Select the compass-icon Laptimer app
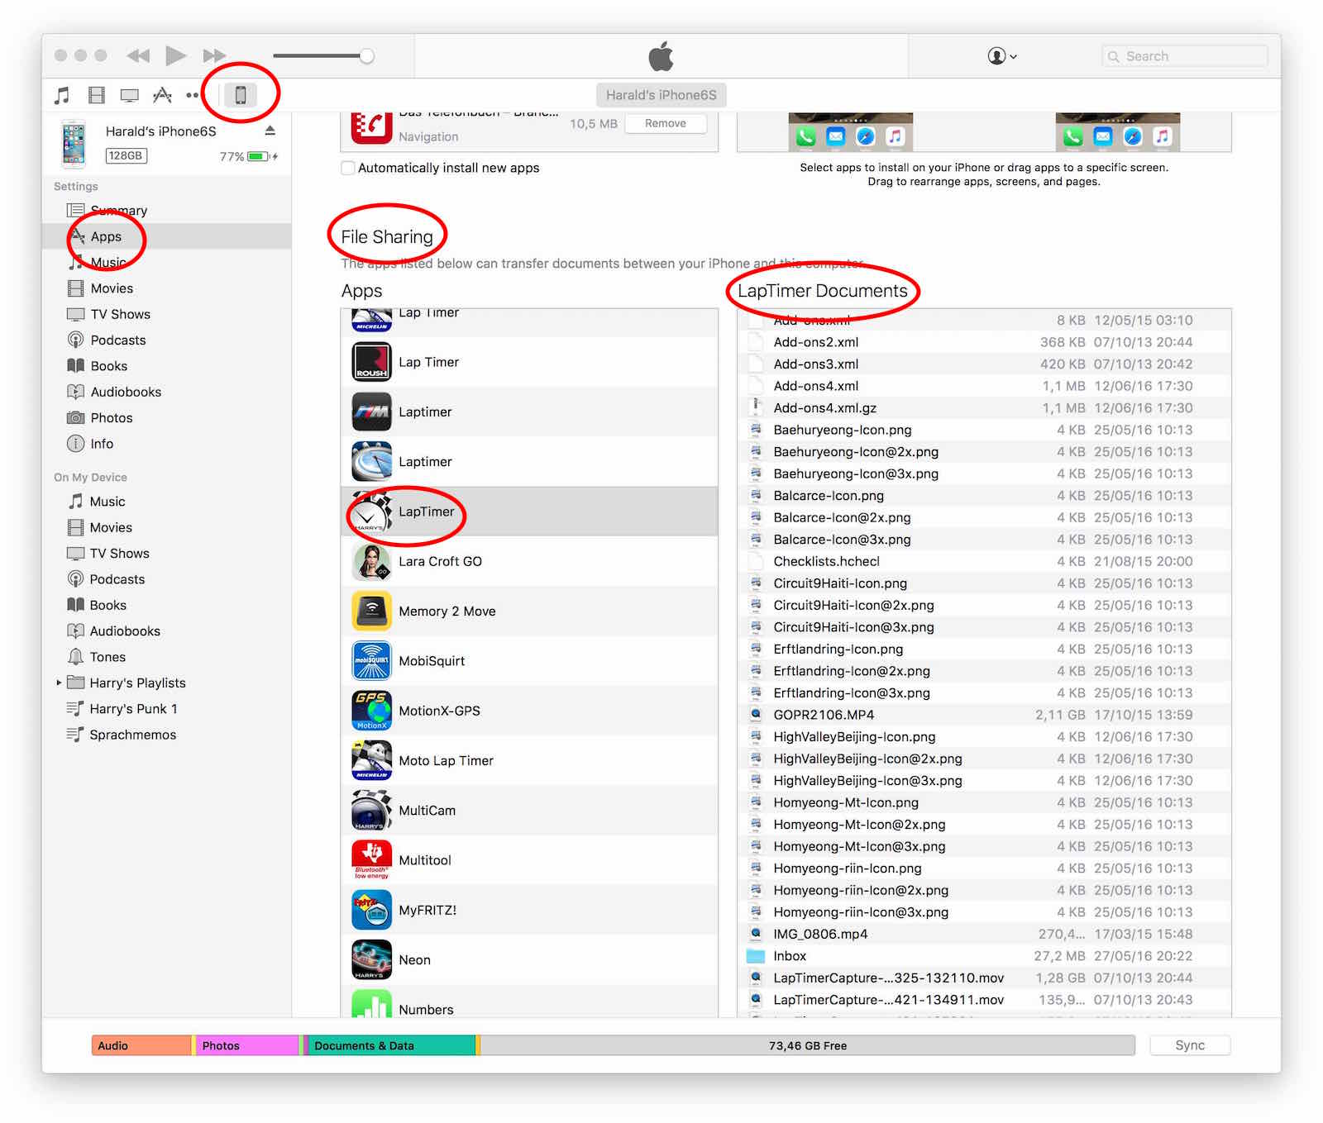This screenshot has height=1123, width=1323. click(x=529, y=462)
